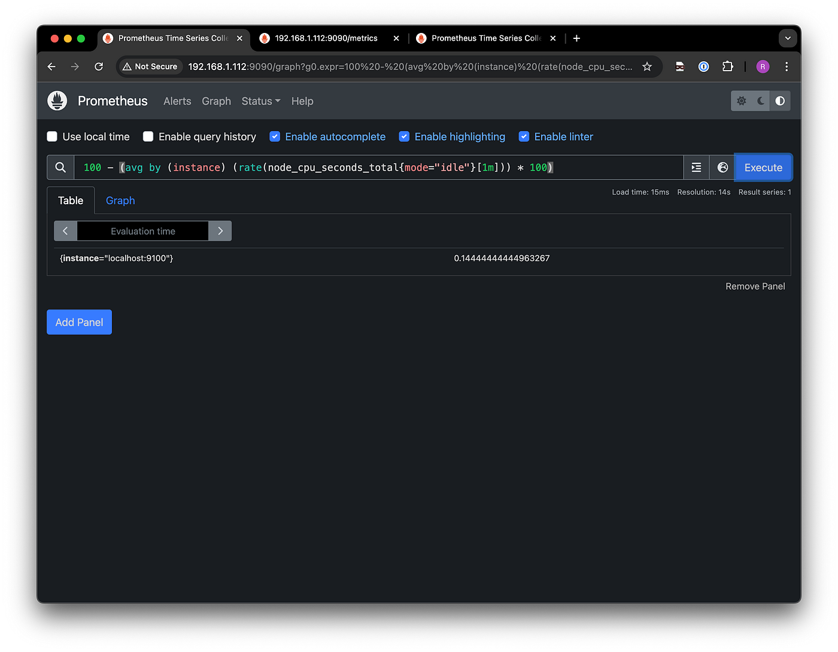Go back with browser back arrow

pos(51,66)
